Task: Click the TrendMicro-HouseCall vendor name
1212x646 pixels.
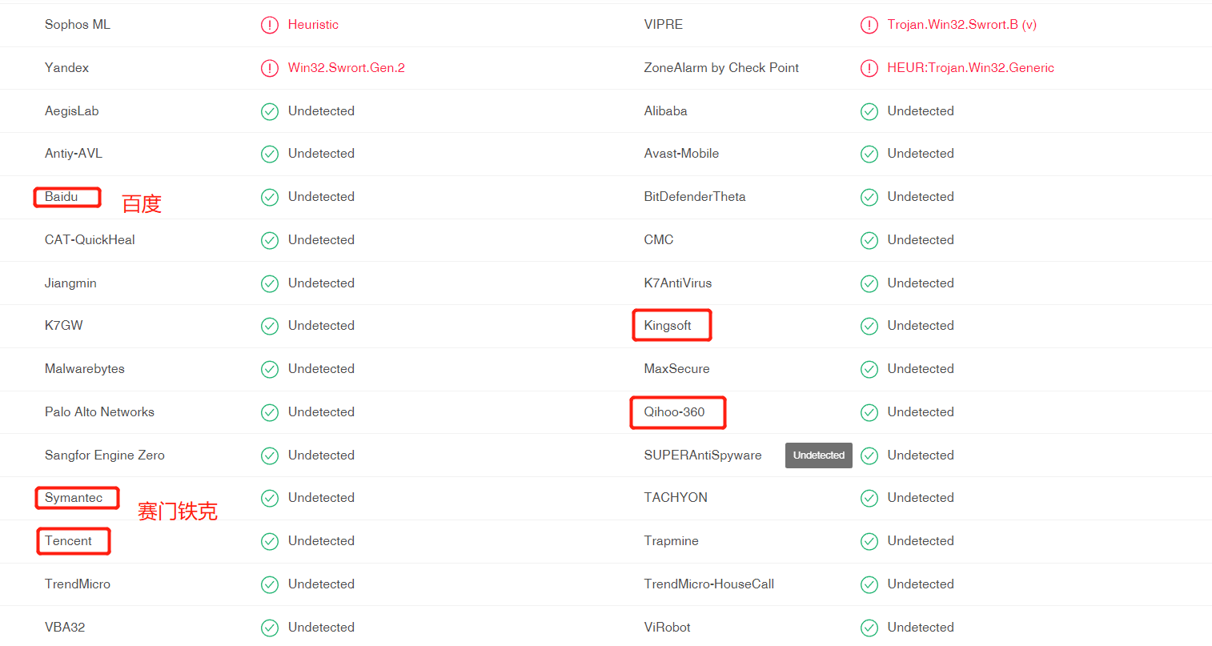Action: point(708,584)
